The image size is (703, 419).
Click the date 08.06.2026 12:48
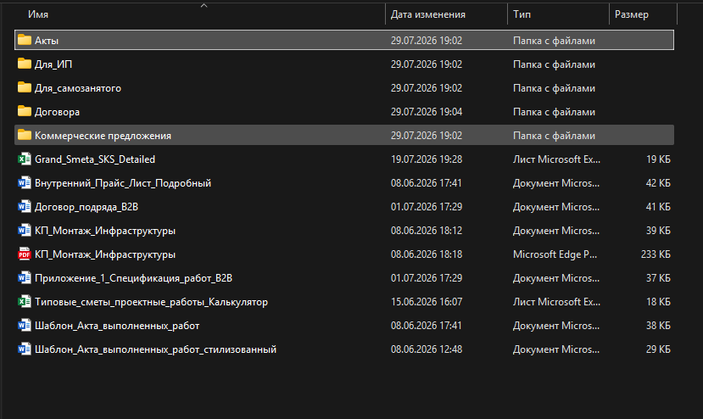pyautogui.click(x=427, y=349)
